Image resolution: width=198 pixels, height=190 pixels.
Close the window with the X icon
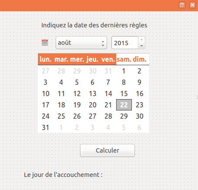click(192, 5)
